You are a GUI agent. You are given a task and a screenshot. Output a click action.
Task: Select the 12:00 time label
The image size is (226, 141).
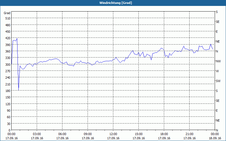click(x=113, y=134)
